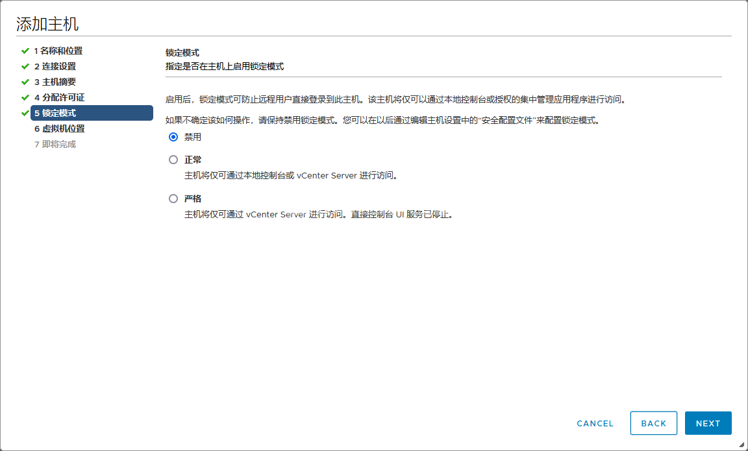Image resolution: width=748 pixels, height=451 pixels.
Task: Click the green checkmark next to 分配许可证
Action: (x=25, y=97)
